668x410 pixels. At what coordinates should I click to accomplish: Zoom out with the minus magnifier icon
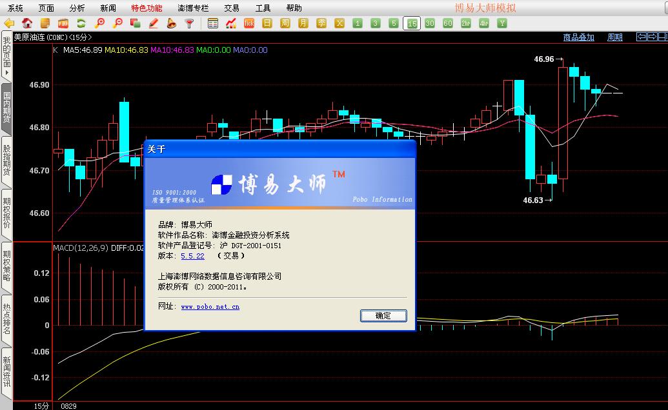coord(117,23)
